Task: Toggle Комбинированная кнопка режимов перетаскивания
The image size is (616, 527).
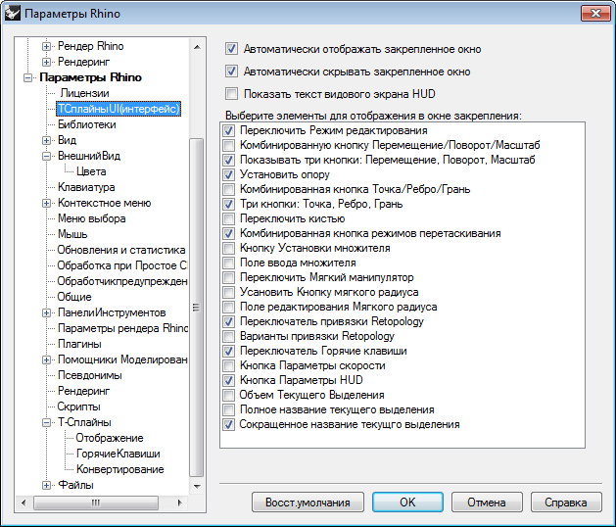Action: coord(228,233)
